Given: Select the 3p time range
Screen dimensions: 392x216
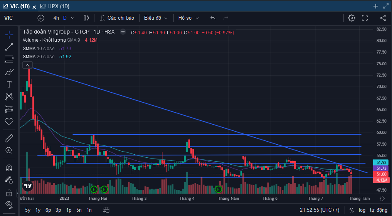Looking at the screenshot, I should pos(58,210).
